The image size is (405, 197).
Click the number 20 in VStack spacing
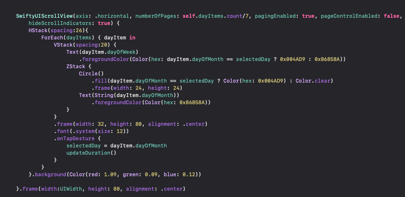tap(104, 45)
